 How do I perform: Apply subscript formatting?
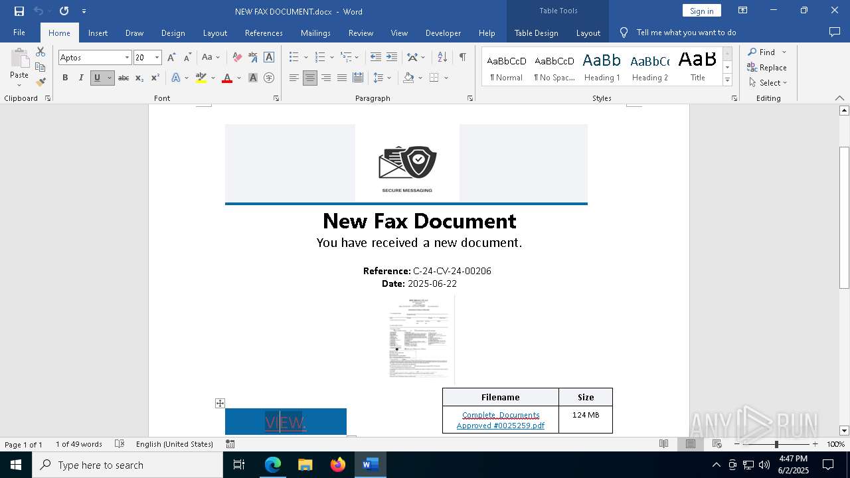(139, 78)
